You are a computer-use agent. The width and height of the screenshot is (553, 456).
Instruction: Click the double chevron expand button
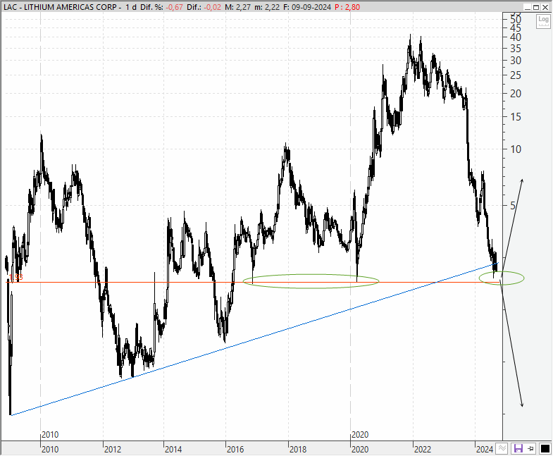(x=502, y=448)
